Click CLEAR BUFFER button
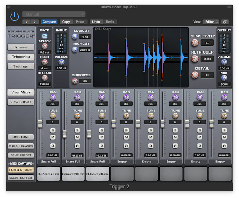Screen dimensions: 239x198 pos(21,178)
